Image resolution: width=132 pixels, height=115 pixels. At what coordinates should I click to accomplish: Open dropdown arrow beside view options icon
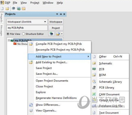pos(62,34)
